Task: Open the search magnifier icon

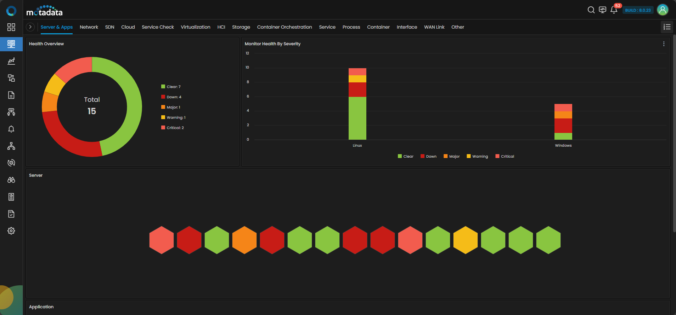Action: coord(591,10)
